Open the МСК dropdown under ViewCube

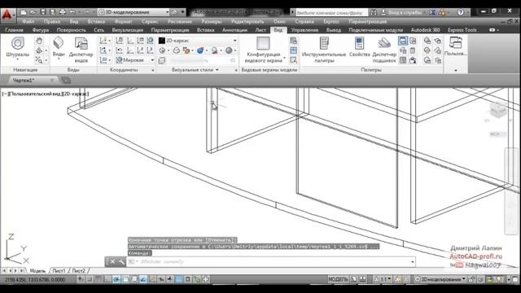pos(497,134)
